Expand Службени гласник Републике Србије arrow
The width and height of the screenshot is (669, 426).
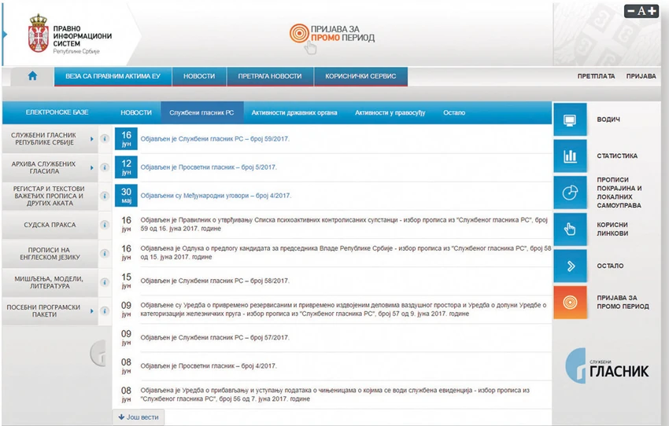pyautogui.click(x=92, y=139)
